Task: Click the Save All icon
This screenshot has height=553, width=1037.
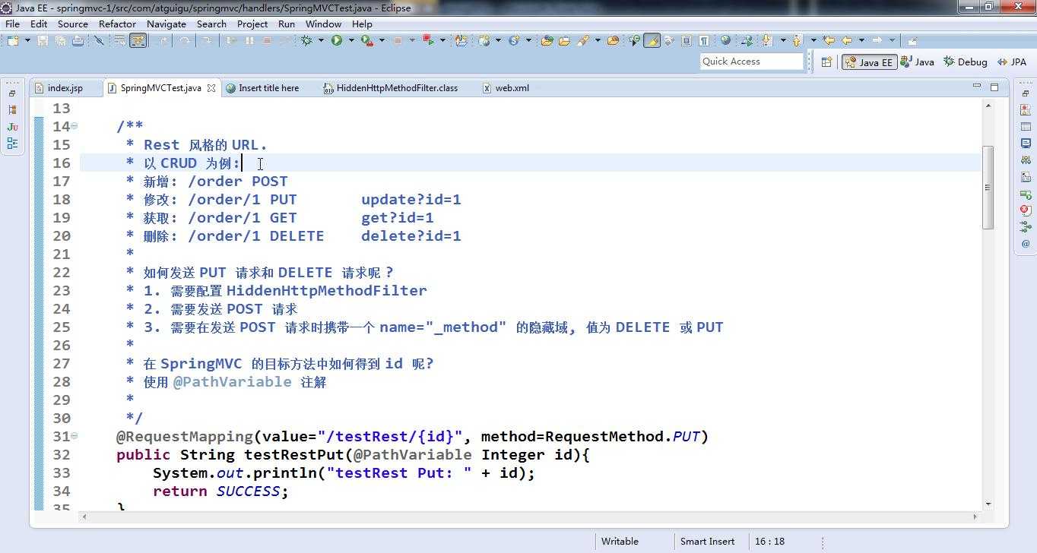Action: coord(60,40)
